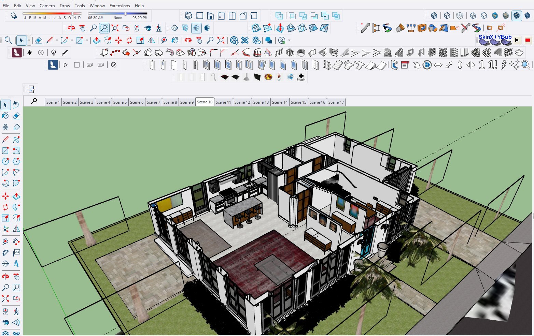Switch to the Scene 11 tab
Image resolution: width=534 pixels, height=336 pixels.
(223, 102)
